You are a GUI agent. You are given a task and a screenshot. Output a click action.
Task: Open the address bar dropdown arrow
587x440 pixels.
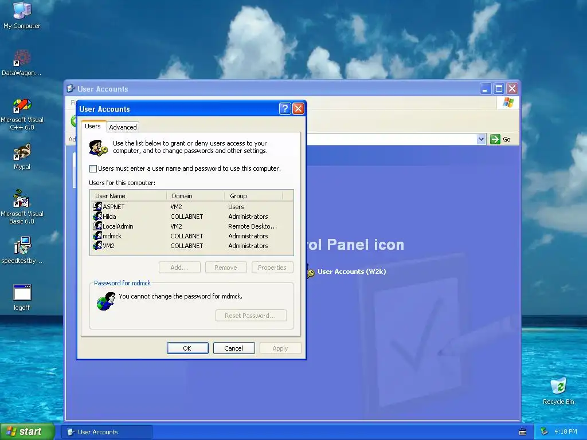pos(481,139)
